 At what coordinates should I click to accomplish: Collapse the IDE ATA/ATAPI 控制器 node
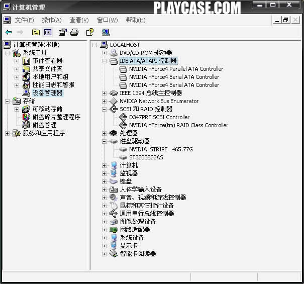(104, 61)
